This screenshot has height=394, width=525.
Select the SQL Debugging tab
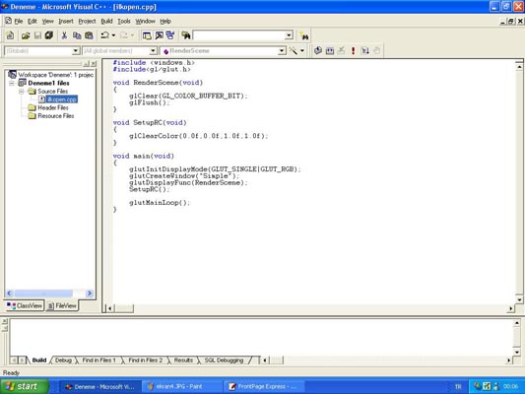point(224,361)
